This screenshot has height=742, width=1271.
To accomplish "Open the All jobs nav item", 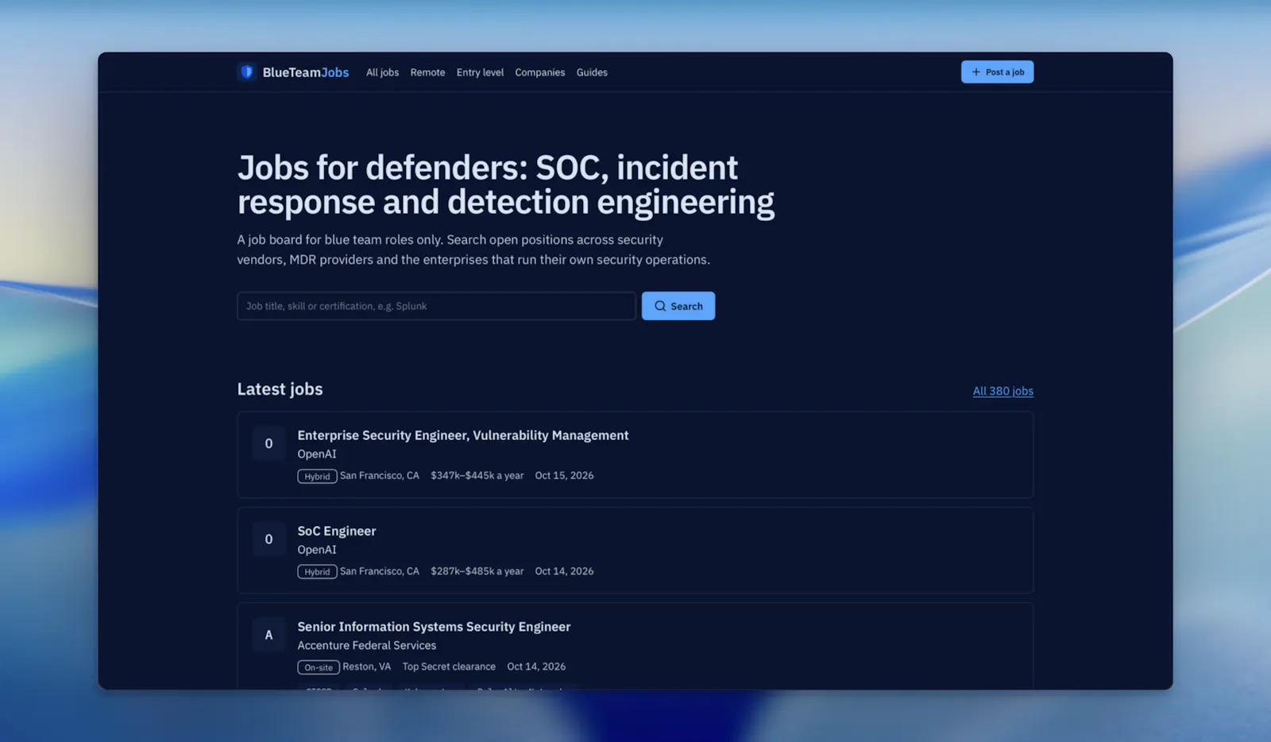I will 382,72.
